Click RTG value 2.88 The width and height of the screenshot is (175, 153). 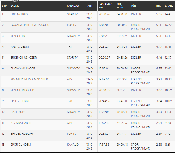tap(159, 145)
